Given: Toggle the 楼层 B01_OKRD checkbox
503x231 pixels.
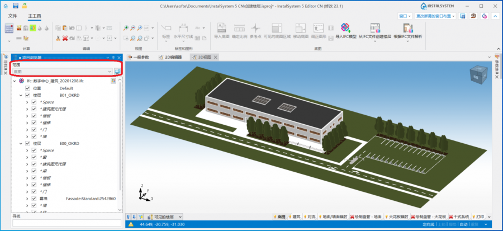Looking at the screenshot, I should tap(27, 95).
